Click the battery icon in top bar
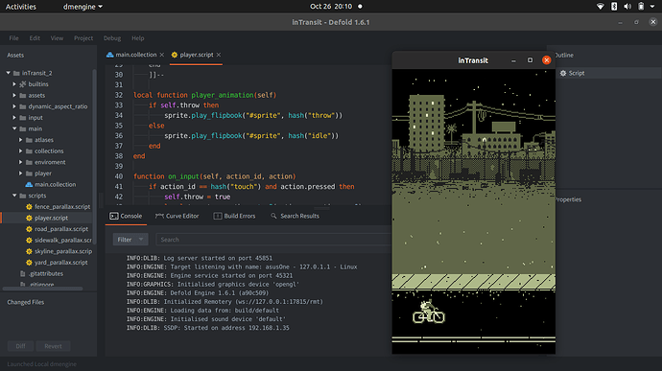This screenshot has height=371, width=662. point(641,7)
